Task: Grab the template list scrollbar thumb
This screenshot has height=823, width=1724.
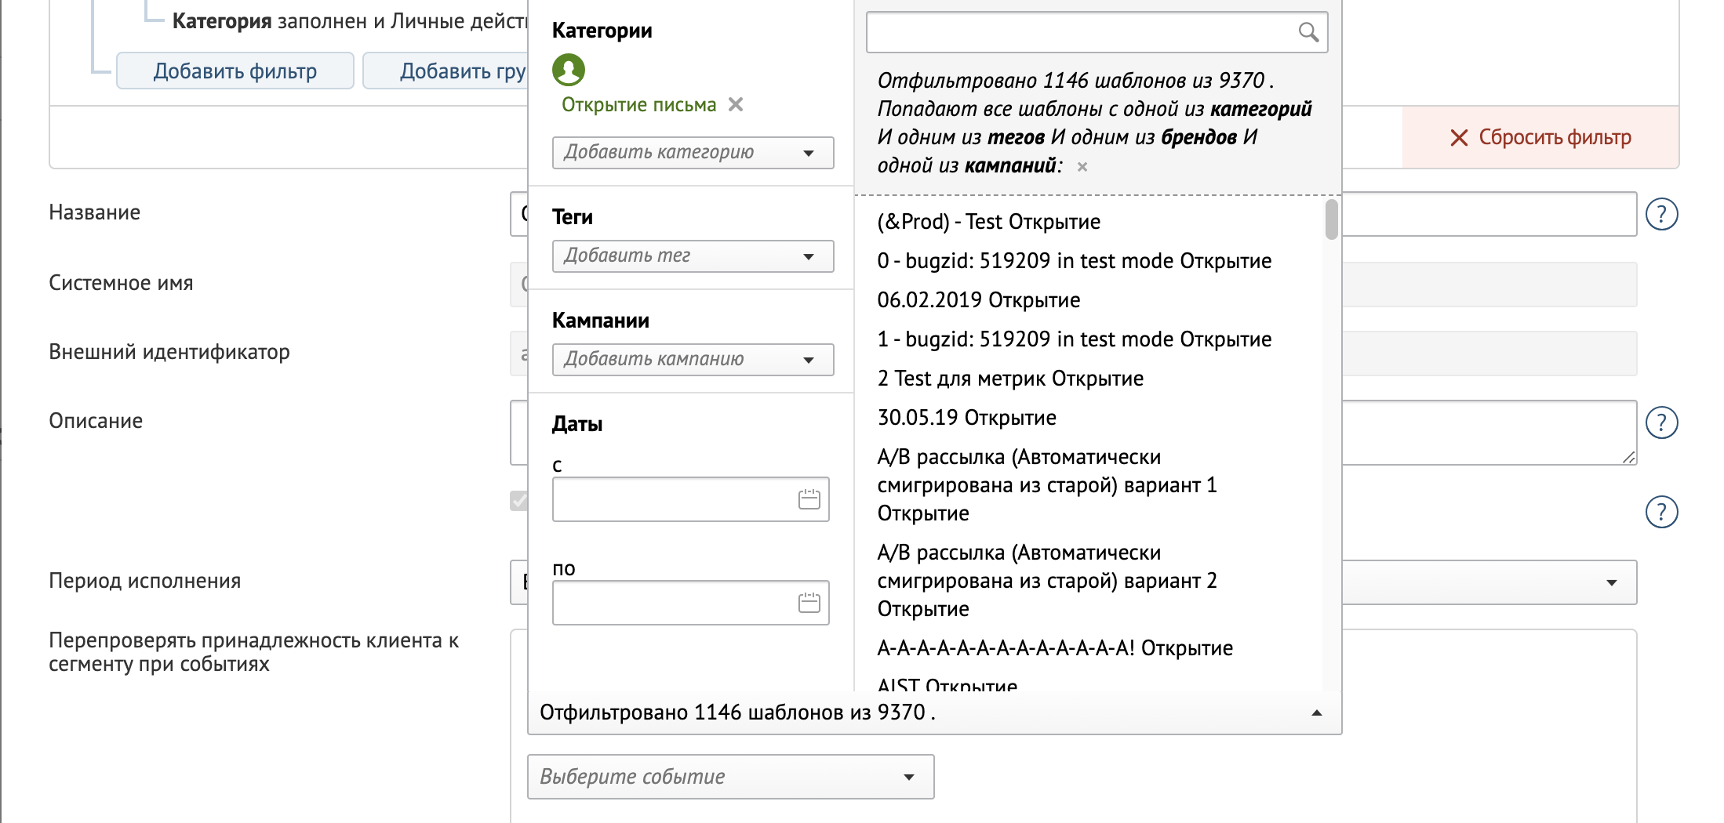Action: 1331,219
